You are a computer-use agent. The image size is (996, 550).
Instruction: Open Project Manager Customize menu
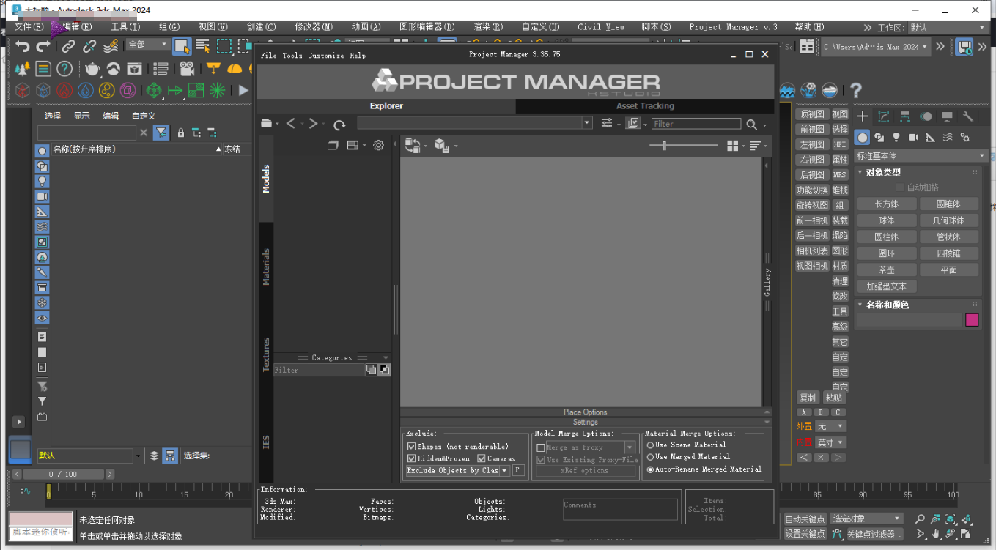tap(326, 56)
